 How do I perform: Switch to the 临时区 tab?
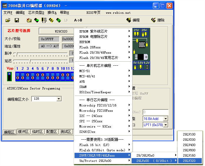click(x=37, y=132)
